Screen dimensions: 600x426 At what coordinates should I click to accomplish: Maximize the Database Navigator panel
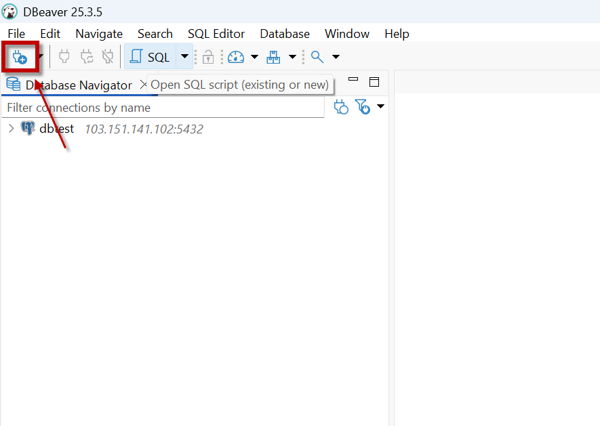(374, 82)
